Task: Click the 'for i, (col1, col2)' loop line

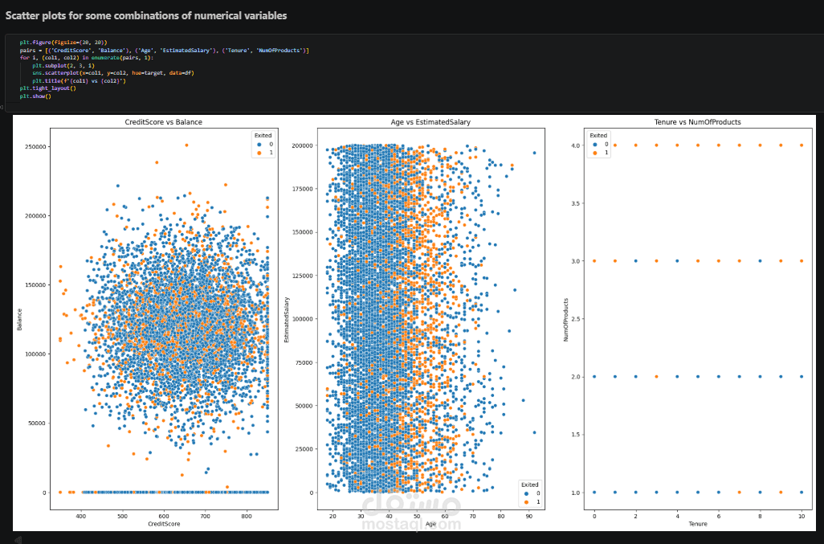Action: click(x=87, y=58)
